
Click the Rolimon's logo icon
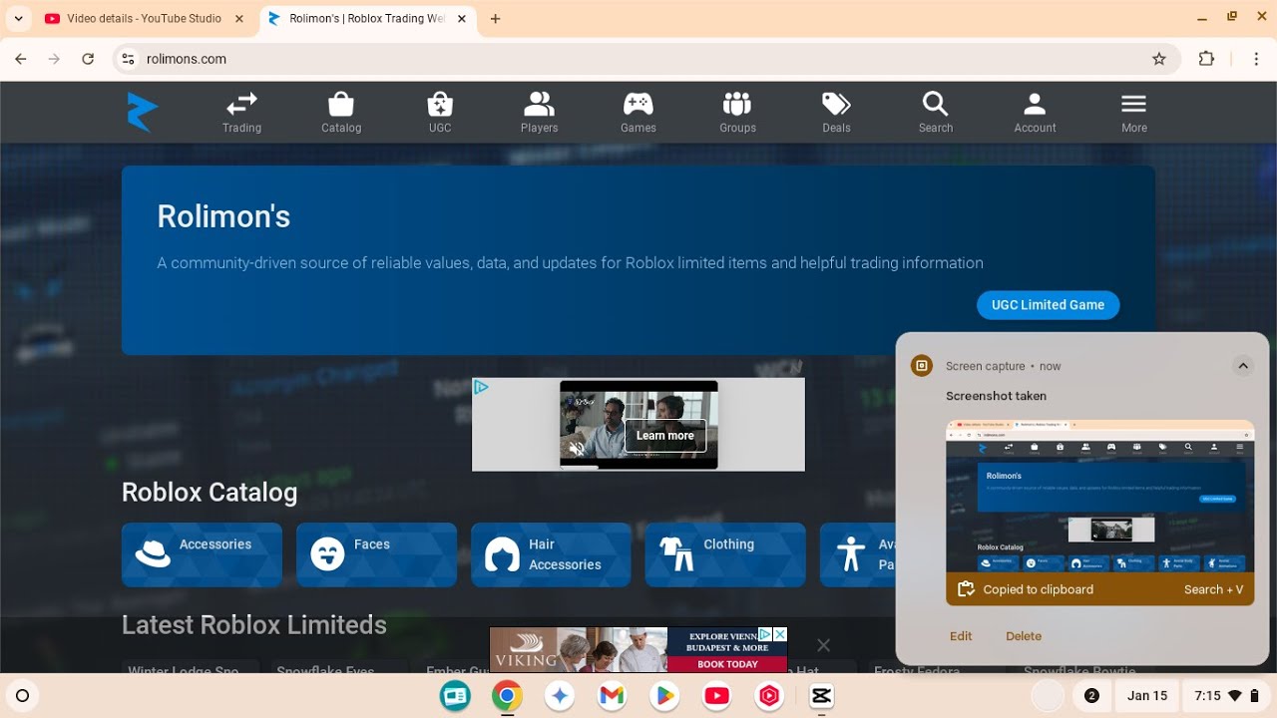tap(143, 112)
